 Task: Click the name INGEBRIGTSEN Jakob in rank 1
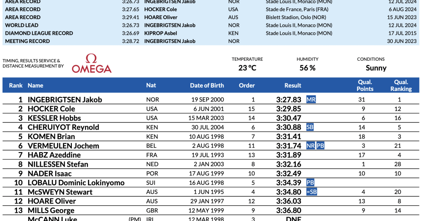pyautogui.click(x=65, y=100)
